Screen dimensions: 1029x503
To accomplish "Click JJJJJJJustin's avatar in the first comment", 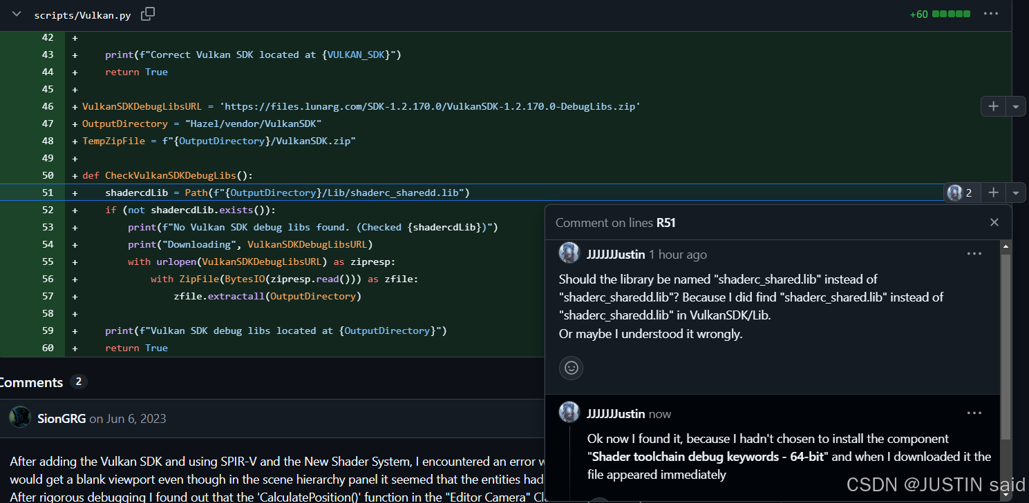I will 569,253.
